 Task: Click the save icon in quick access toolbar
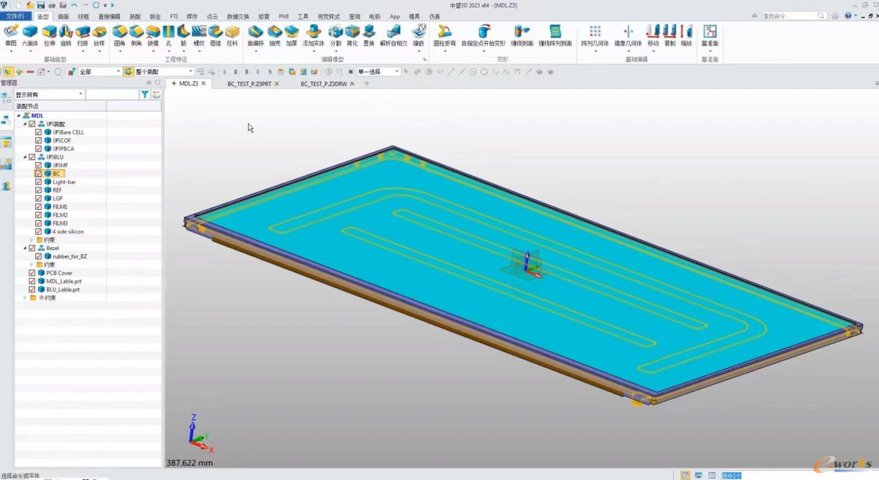(41, 5)
